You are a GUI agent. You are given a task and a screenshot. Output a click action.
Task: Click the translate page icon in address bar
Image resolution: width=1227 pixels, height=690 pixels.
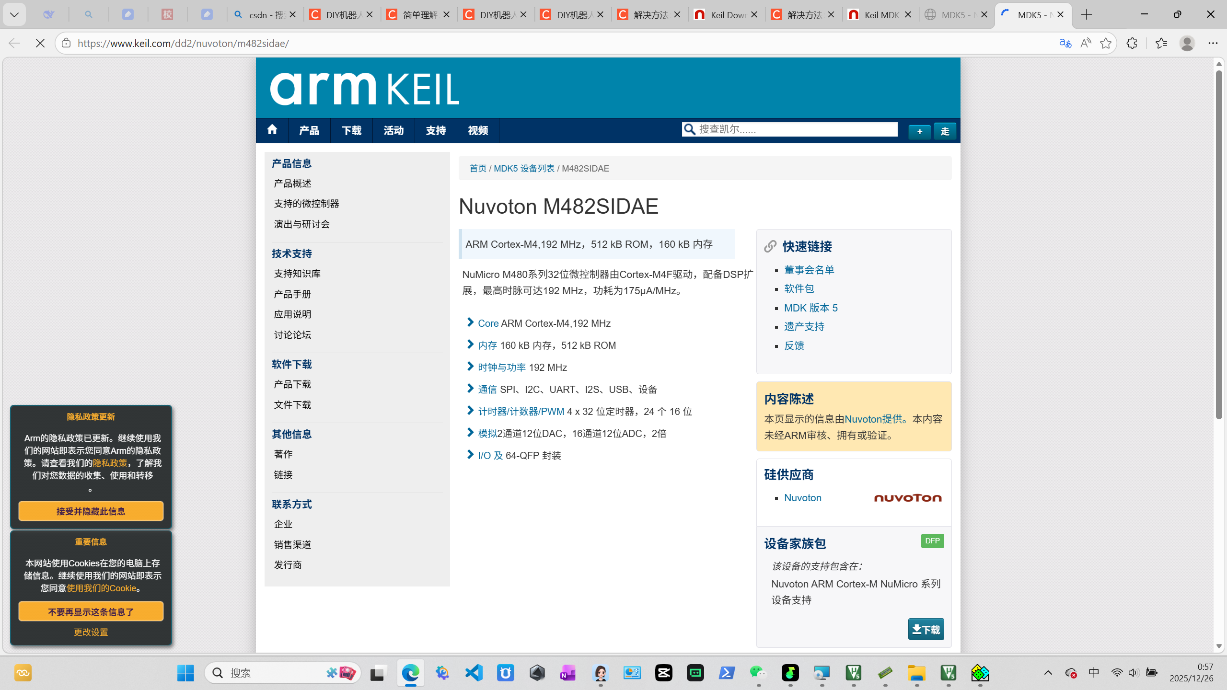[1065, 43]
